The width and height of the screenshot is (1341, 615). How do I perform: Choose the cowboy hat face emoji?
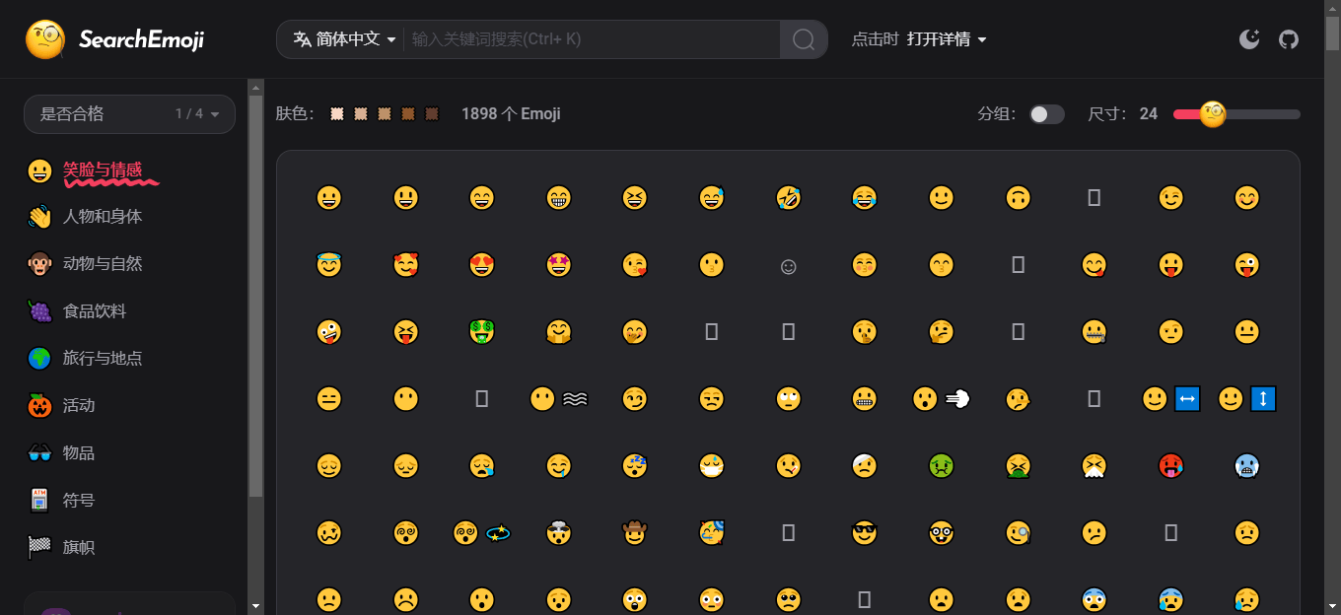click(x=634, y=533)
